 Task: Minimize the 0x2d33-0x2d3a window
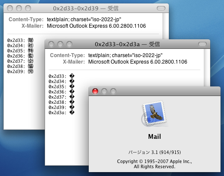click(60, 44)
